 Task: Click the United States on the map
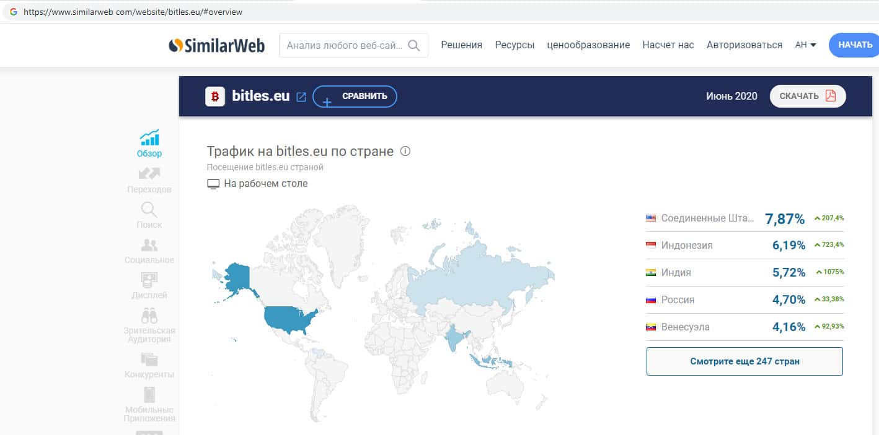click(x=290, y=319)
